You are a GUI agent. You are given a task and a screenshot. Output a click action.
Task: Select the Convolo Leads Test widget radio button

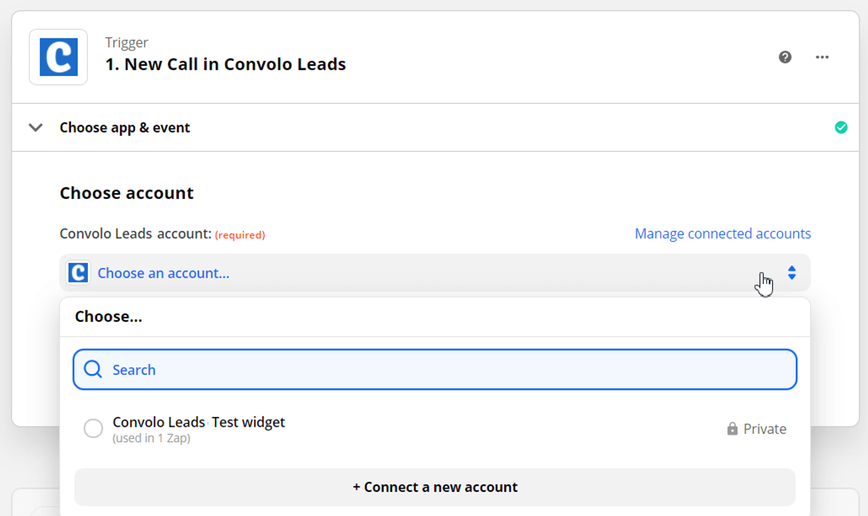coord(93,428)
